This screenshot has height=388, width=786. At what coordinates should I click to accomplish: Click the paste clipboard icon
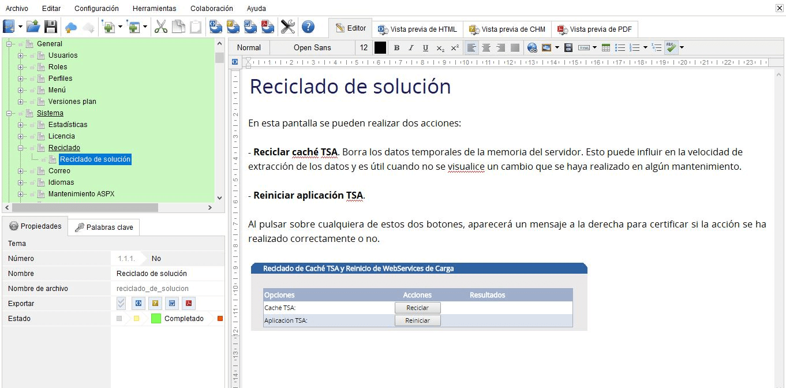(196, 27)
